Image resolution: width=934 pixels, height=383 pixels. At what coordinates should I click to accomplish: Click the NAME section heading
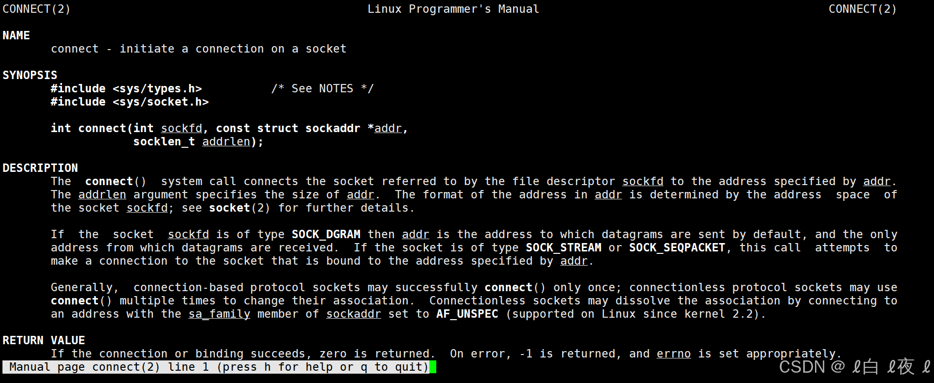[x=16, y=35]
